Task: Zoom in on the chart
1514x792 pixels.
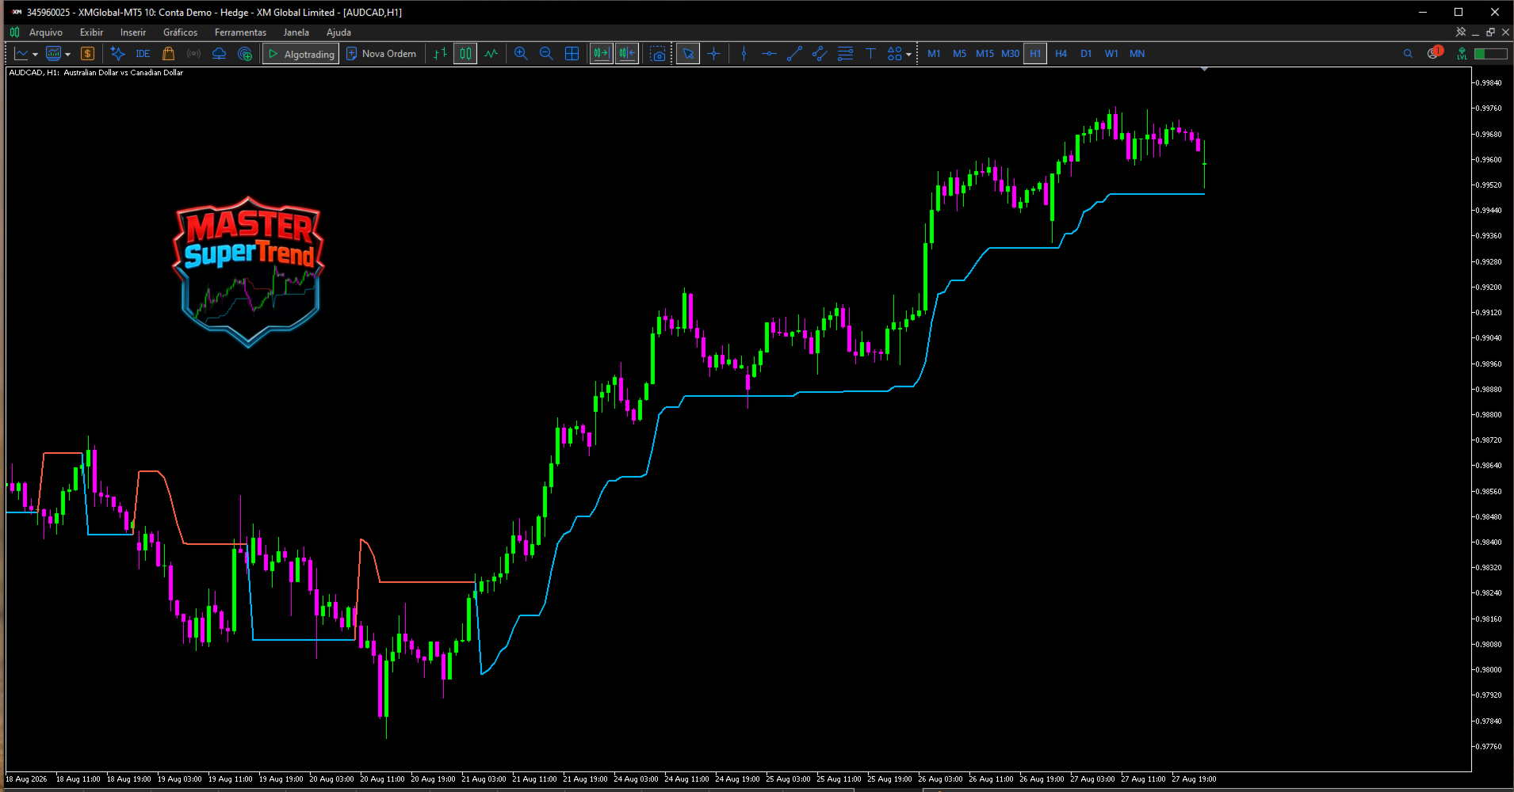Action: 521,54
